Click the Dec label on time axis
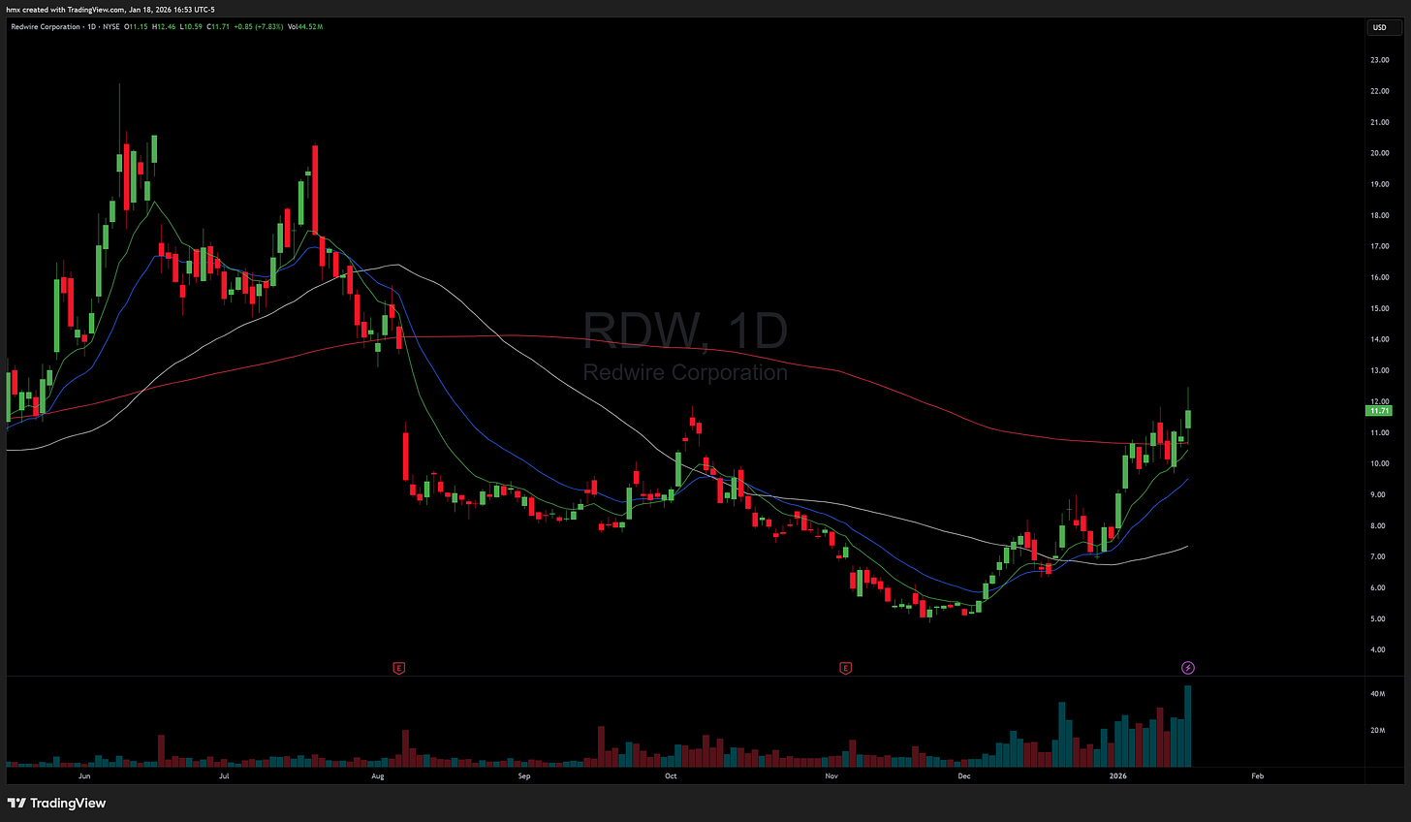Viewport: 1411px width, 822px height. [963, 775]
